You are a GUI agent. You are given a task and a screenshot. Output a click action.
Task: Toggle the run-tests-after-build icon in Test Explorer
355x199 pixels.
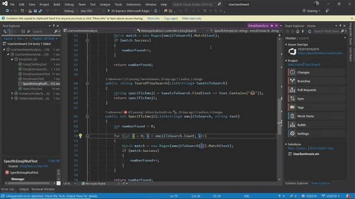pyautogui.click(x=5, y=31)
